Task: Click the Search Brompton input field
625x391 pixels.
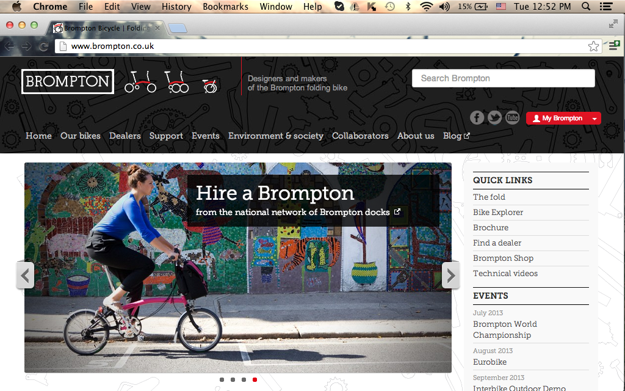Action: pyautogui.click(x=504, y=78)
